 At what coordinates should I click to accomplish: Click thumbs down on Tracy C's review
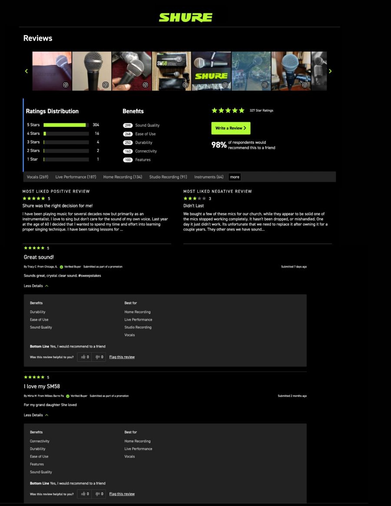pos(99,357)
